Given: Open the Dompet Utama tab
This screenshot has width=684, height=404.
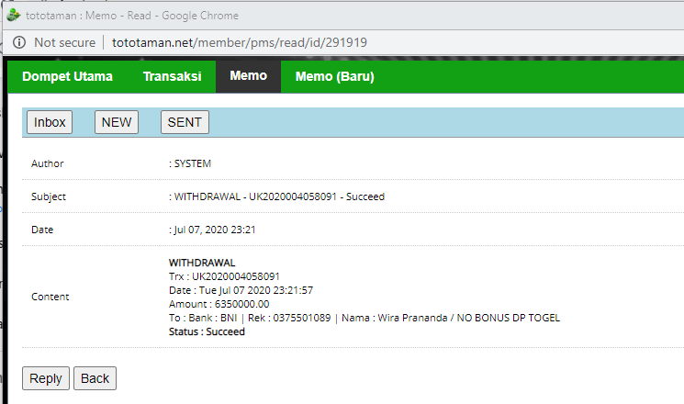Looking at the screenshot, I should (x=67, y=76).
